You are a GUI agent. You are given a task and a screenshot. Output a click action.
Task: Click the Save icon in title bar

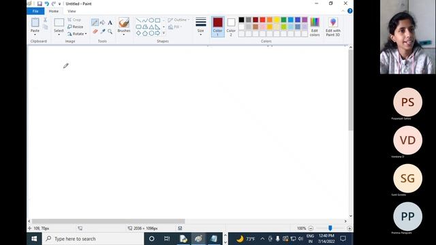[x=40, y=3]
